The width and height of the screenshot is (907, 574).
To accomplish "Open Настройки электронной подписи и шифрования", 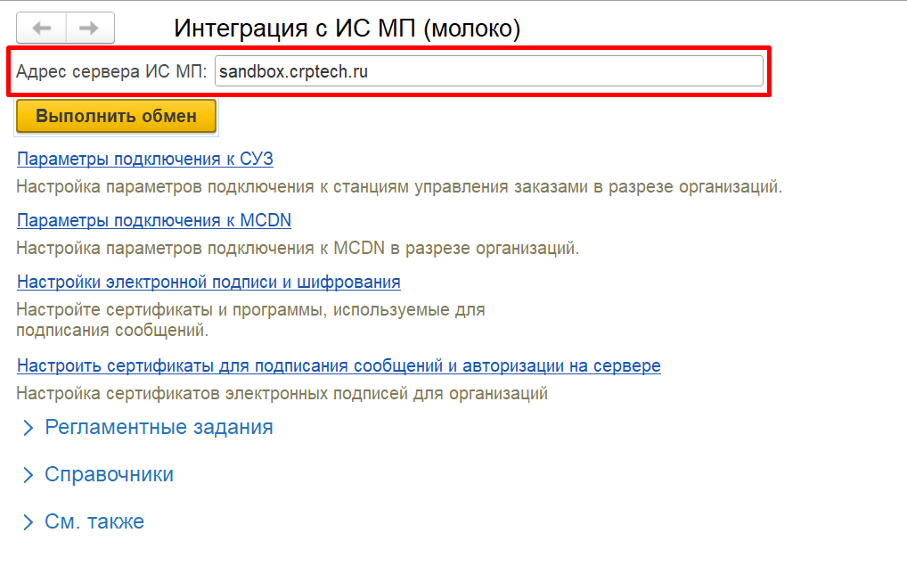I will point(208,283).
